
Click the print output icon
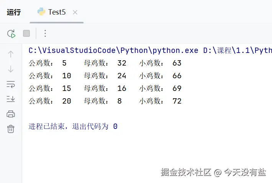[11, 114]
